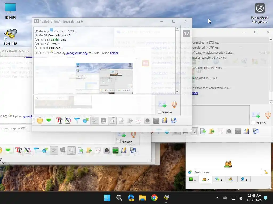Toggle spell check icon in VM1 chat toolbar

pos(53,150)
